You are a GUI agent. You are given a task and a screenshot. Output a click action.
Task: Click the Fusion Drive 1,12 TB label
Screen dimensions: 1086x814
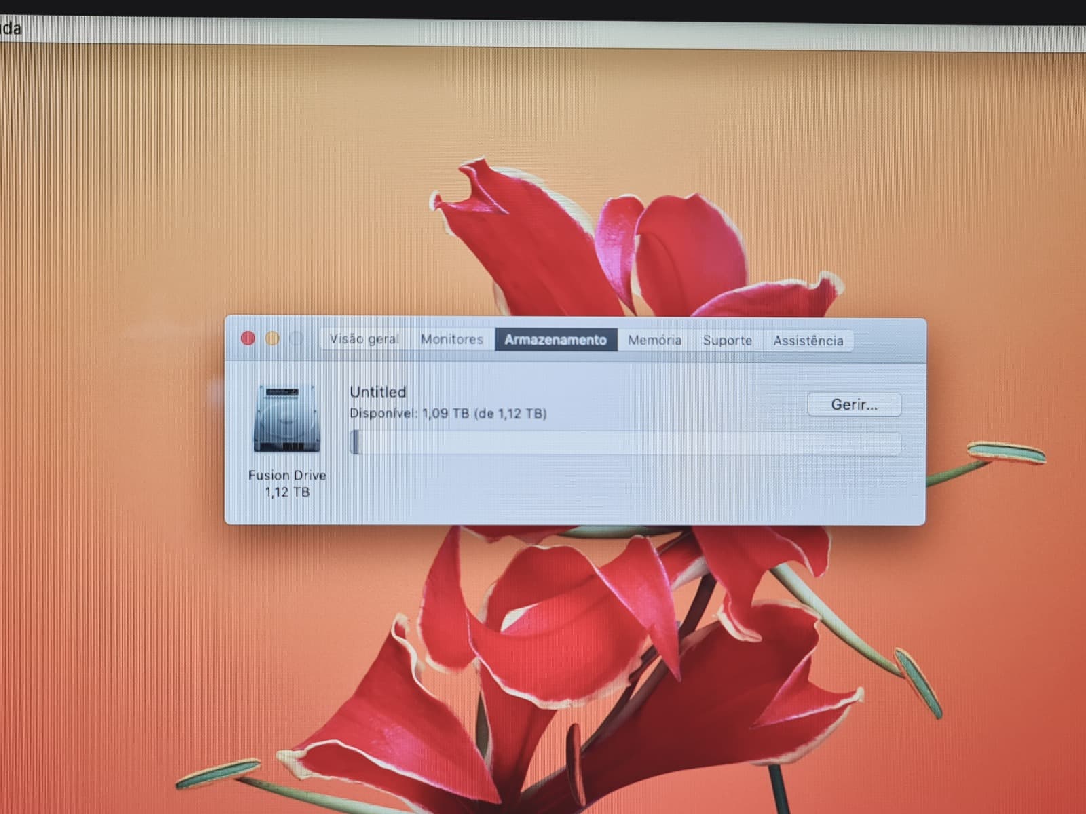pyautogui.click(x=287, y=484)
